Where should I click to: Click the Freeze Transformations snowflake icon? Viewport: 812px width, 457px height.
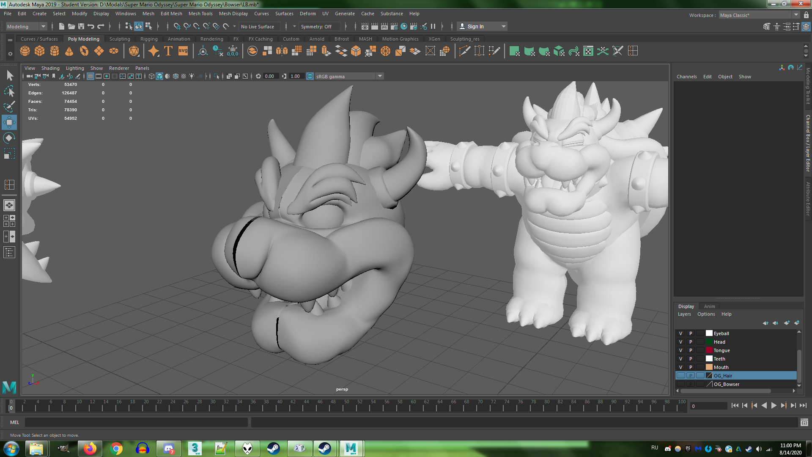pyautogui.click(x=233, y=51)
